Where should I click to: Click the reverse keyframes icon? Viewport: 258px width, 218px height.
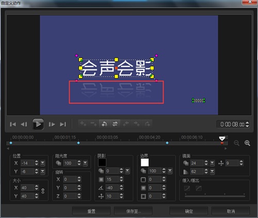coord(115,124)
